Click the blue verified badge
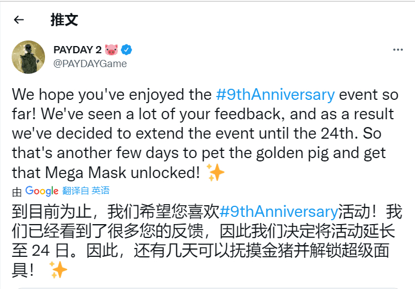415x289 pixels. pyautogui.click(x=127, y=50)
